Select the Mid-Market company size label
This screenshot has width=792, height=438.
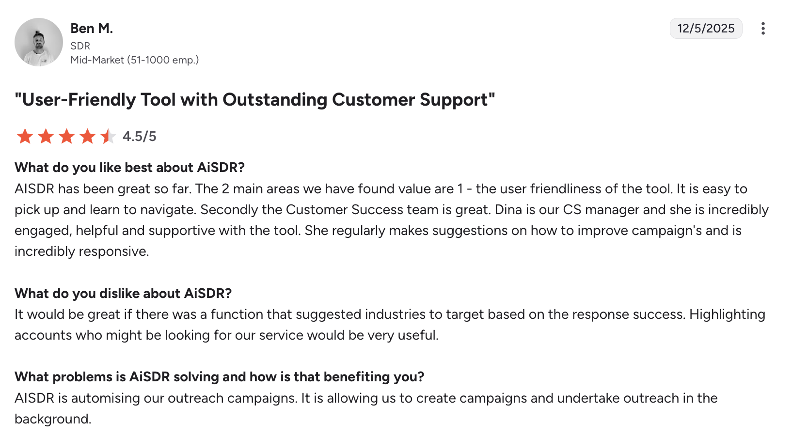click(x=135, y=60)
